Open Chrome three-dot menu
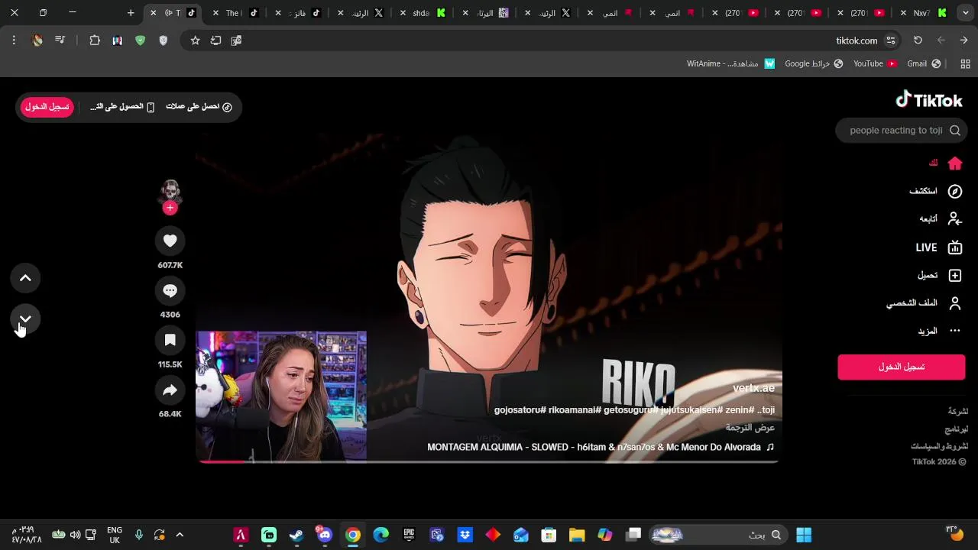978x550 pixels. pos(14,40)
